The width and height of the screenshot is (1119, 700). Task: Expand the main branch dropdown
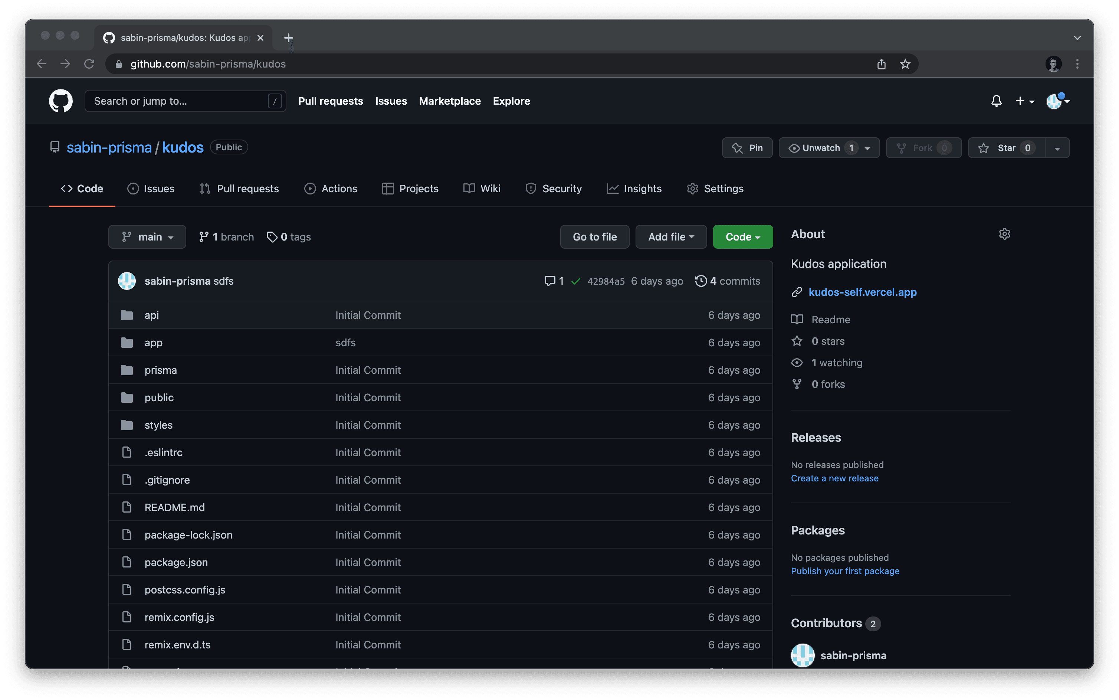[147, 237]
